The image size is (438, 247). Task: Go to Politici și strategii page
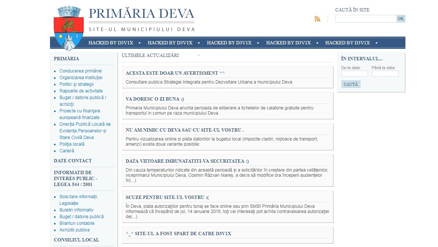point(76,84)
